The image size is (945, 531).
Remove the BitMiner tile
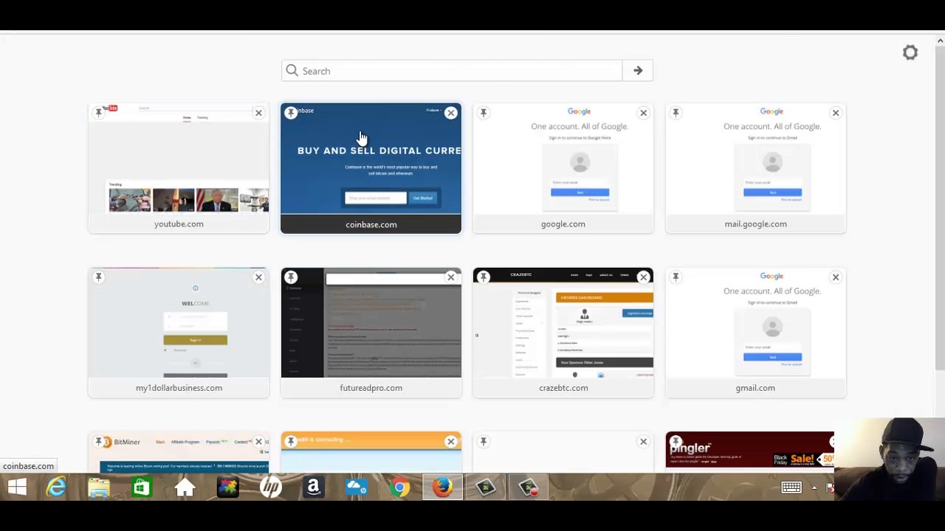[x=258, y=442]
